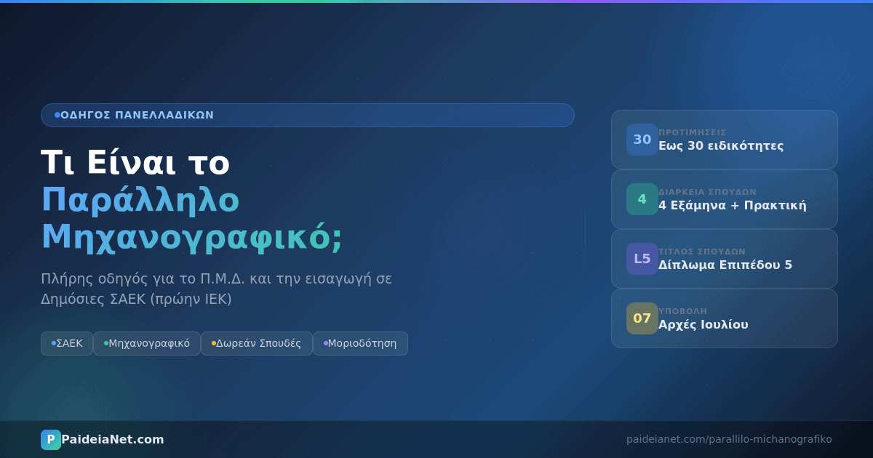Click the blue "30" badge icon
873x458 pixels.
pos(642,140)
